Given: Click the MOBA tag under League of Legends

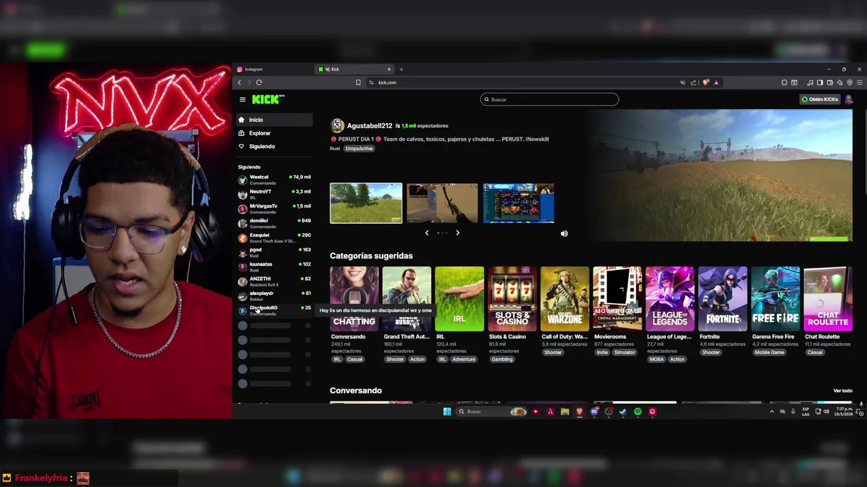Looking at the screenshot, I should pos(657,359).
